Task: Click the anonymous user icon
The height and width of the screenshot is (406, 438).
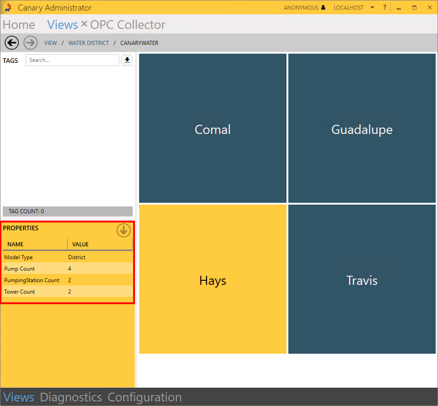Action: tap(323, 8)
